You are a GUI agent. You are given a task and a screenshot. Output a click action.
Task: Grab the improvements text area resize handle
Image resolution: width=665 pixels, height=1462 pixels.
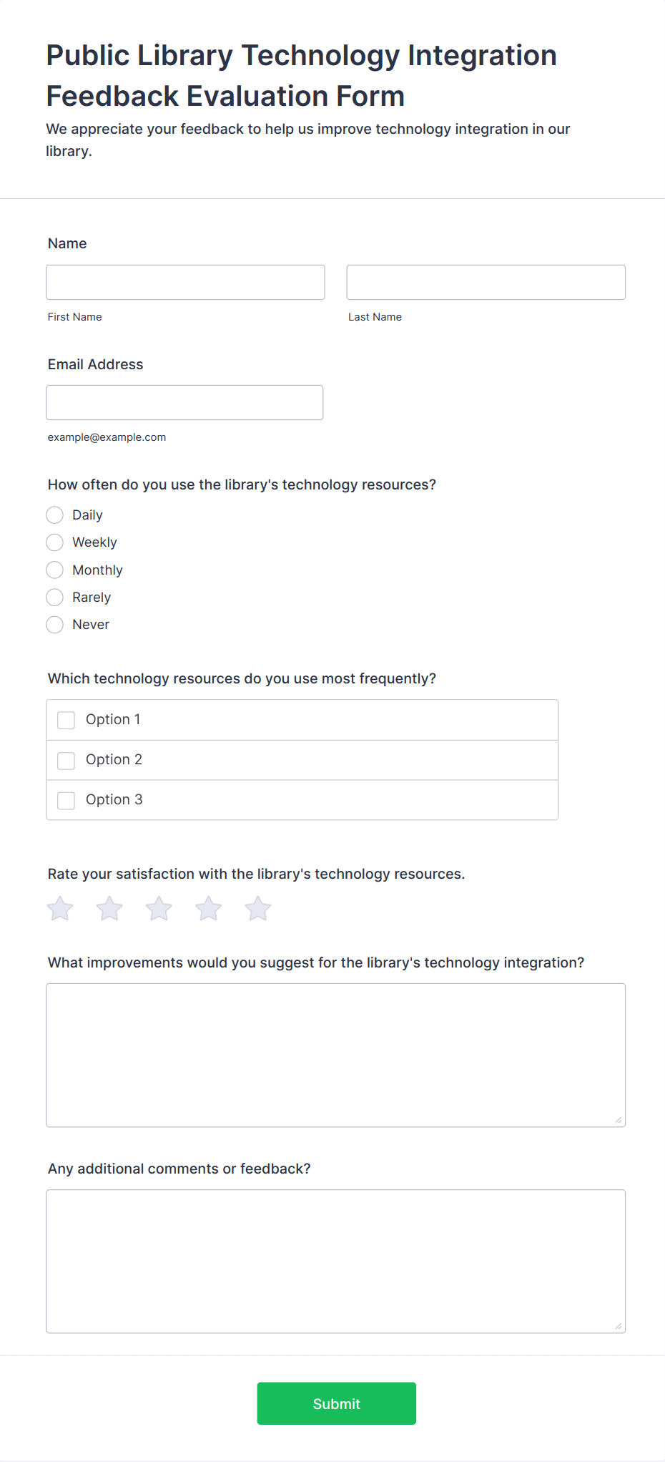619,1120
